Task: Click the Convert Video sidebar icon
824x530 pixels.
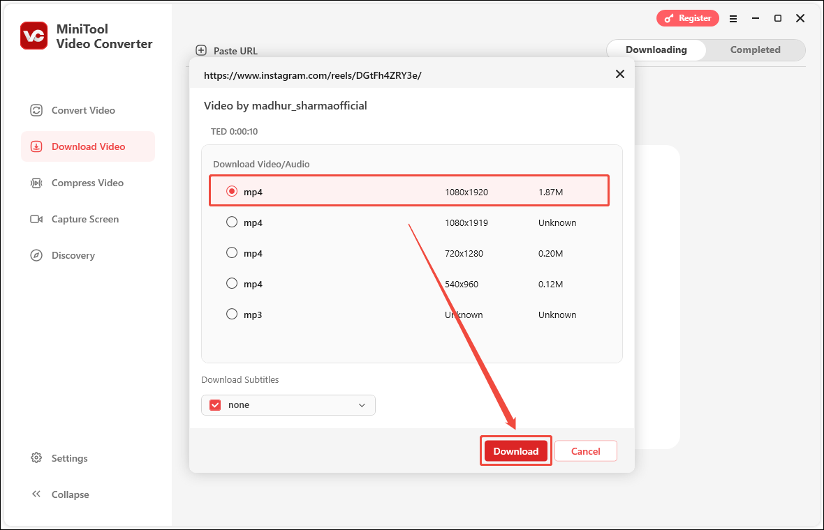Action: [36, 110]
